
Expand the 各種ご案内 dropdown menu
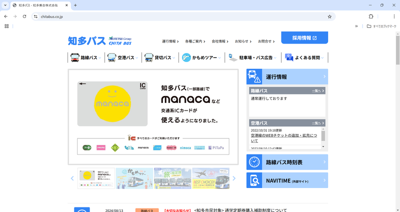pos(195,41)
